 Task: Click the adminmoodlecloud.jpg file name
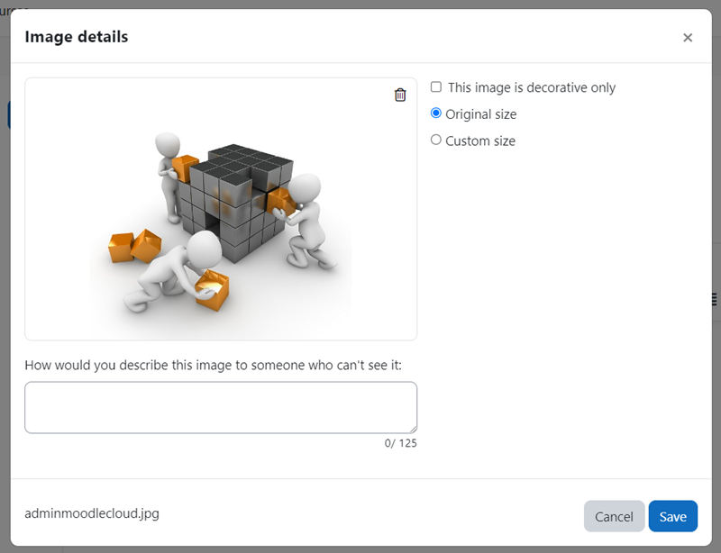[92, 513]
